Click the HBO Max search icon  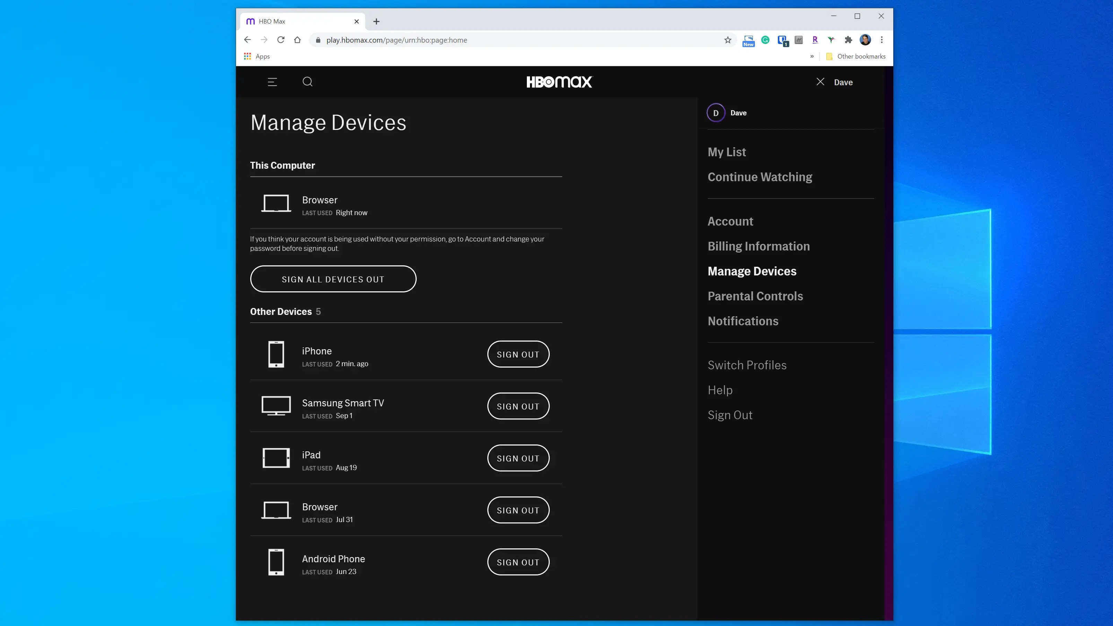point(307,82)
